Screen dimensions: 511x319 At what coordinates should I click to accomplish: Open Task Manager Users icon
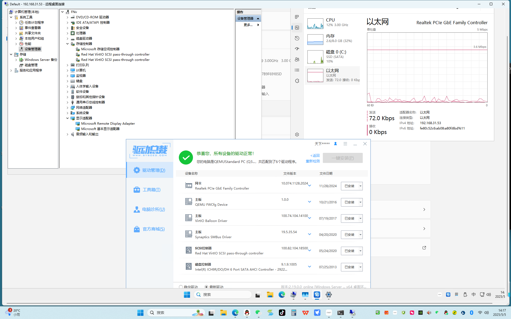point(297,60)
